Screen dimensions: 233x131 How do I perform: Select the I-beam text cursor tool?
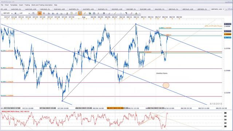point(67,13)
